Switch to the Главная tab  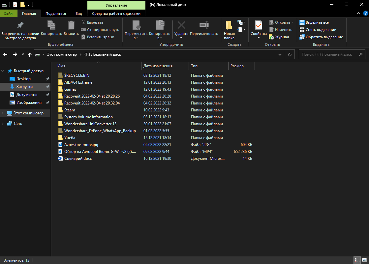(x=29, y=14)
